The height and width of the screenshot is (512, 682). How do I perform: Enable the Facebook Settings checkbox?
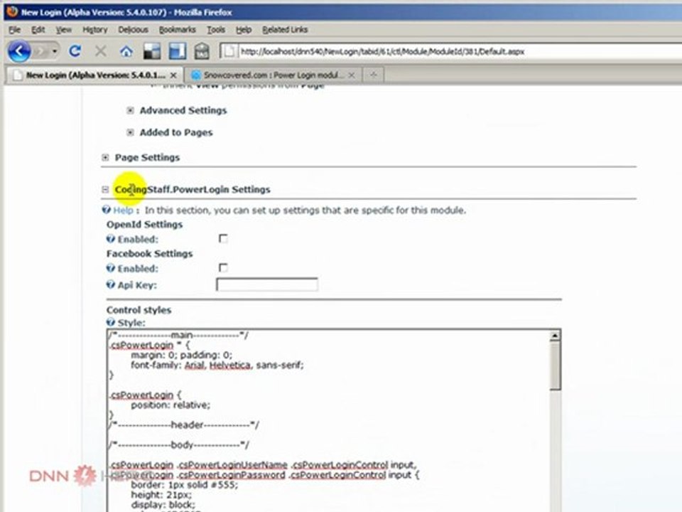tap(223, 268)
